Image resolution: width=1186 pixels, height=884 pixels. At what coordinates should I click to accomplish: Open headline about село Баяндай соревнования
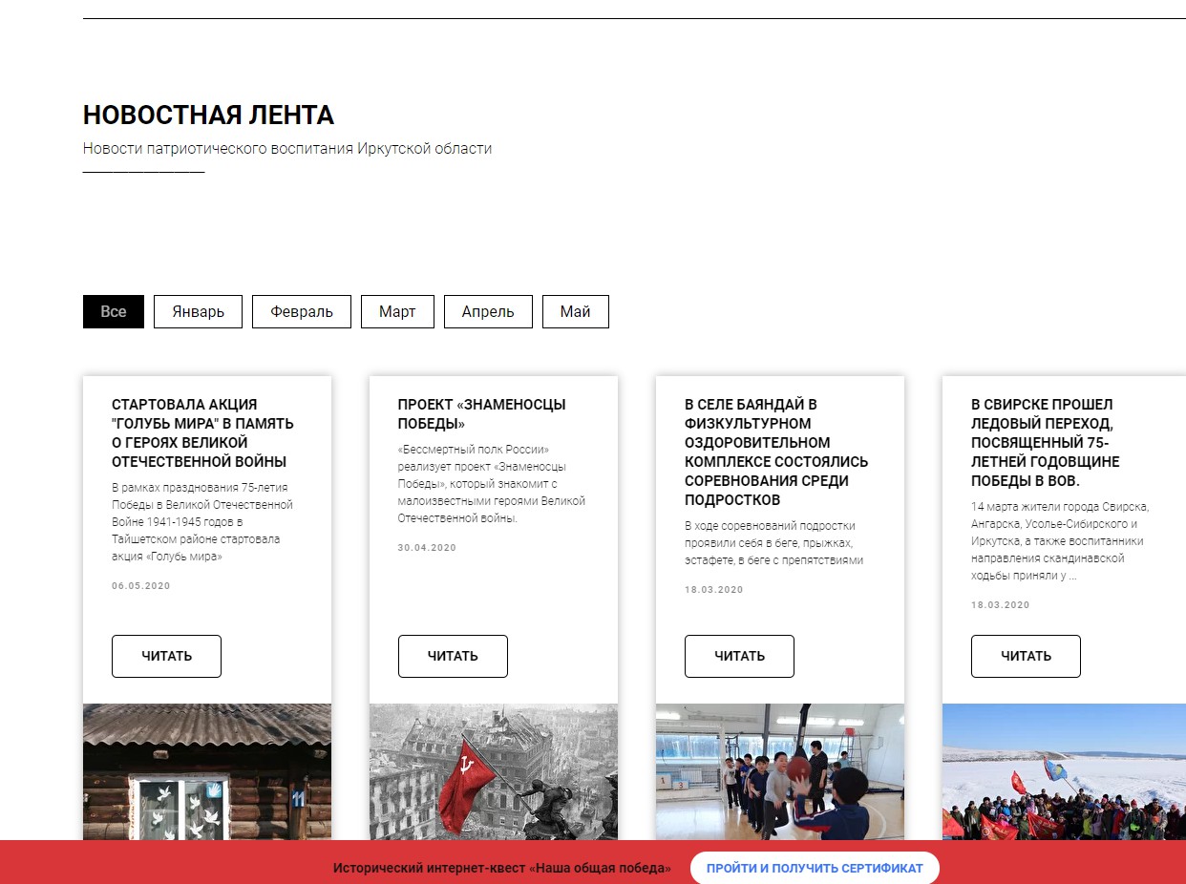(x=776, y=453)
